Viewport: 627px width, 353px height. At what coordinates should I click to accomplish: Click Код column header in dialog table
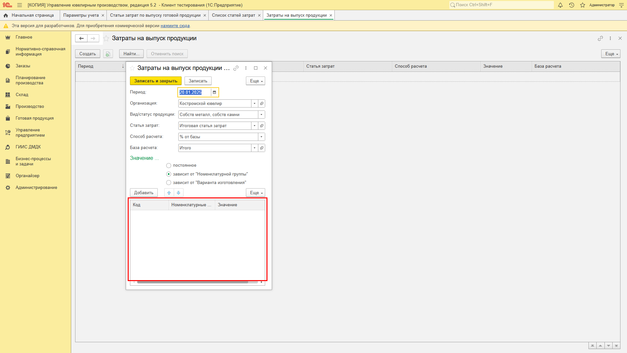pos(149,205)
